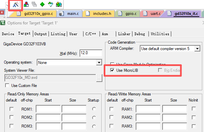Enable the RAM3 default checkbox
Image resolution: width=204 pixels, height=132 pixels.
pyautogui.click(x=112, y=126)
